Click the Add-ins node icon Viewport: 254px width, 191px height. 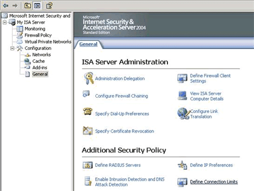(27, 68)
